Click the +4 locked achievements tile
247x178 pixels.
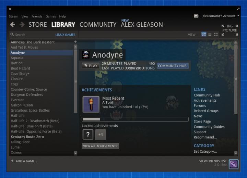[x=101, y=135]
